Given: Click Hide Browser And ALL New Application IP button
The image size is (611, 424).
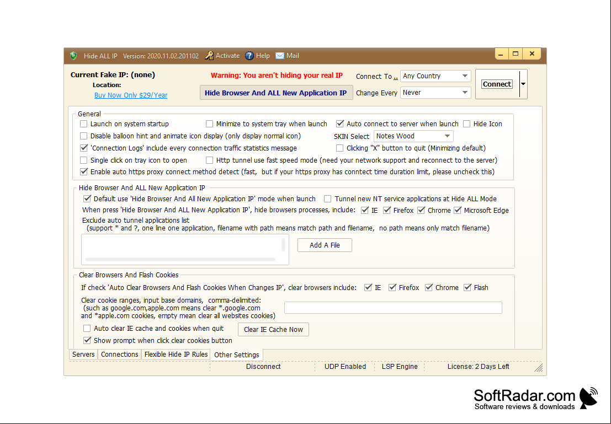Looking at the screenshot, I should tap(276, 93).
